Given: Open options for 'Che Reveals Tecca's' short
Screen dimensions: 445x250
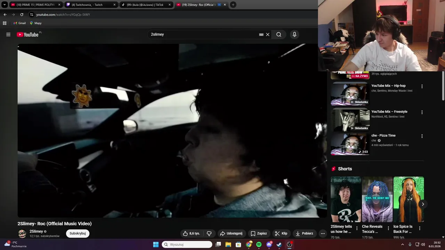Looking at the screenshot, I should [x=388, y=228].
